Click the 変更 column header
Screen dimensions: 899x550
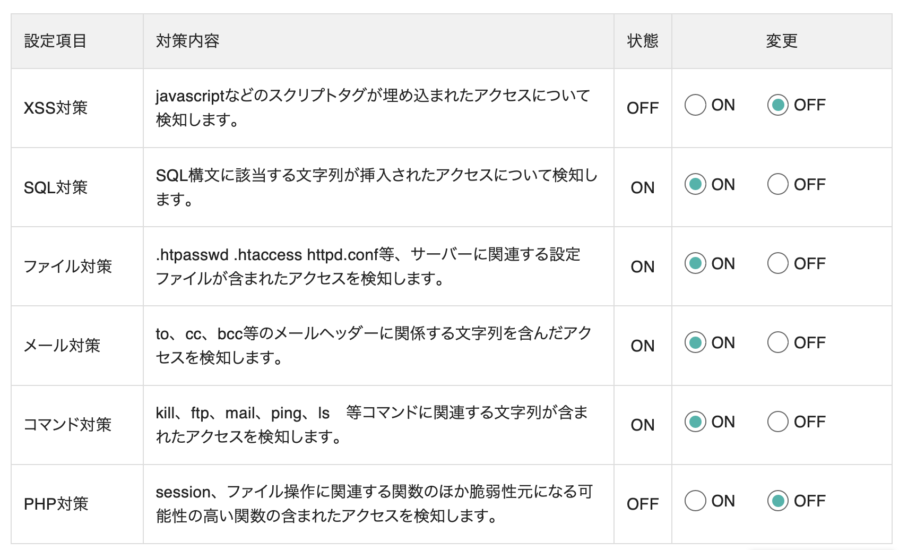pyautogui.click(x=781, y=41)
